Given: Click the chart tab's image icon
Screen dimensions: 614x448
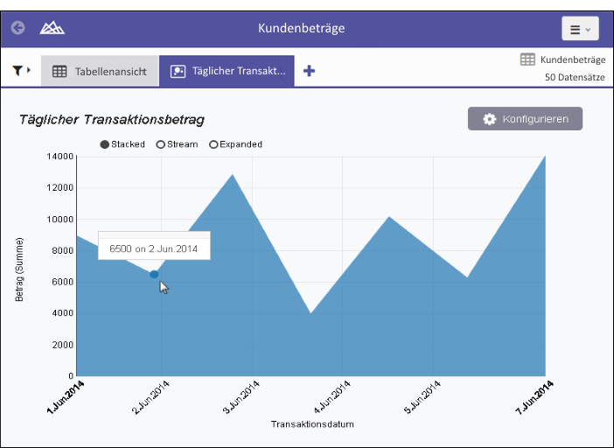Looking at the screenshot, I should click(x=178, y=72).
